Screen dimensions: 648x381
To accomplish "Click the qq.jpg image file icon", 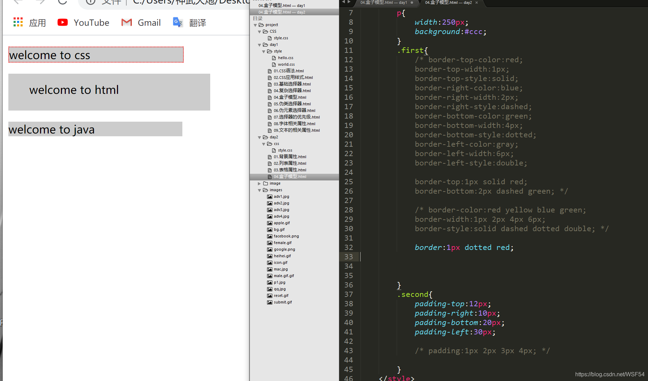I will [x=270, y=289].
